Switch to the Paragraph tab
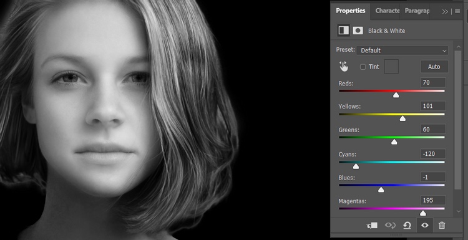 [x=417, y=11]
